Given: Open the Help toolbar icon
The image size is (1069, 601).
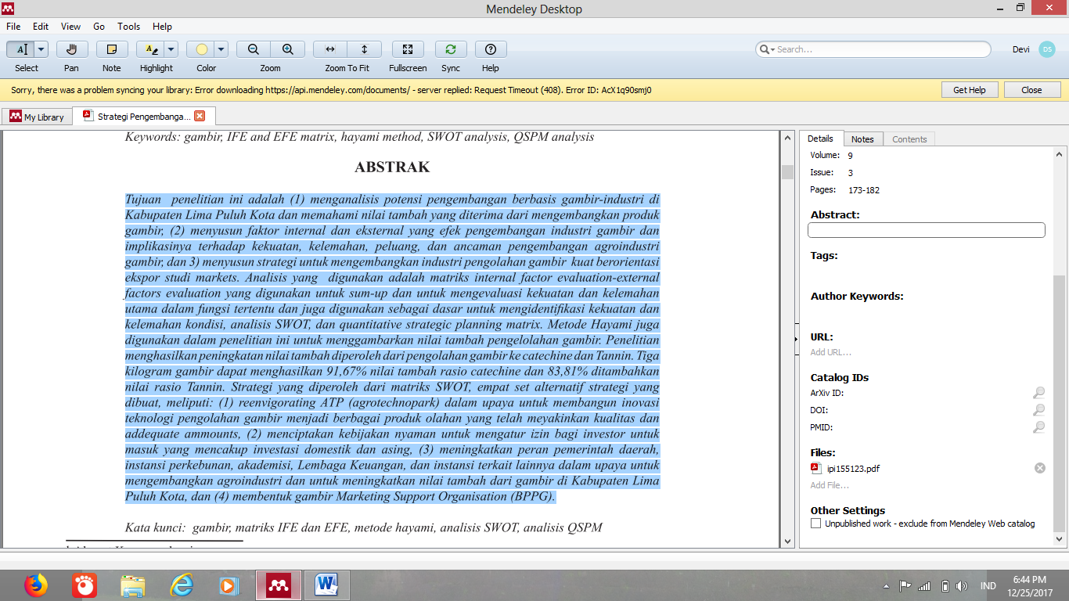Looking at the screenshot, I should pos(491,49).
